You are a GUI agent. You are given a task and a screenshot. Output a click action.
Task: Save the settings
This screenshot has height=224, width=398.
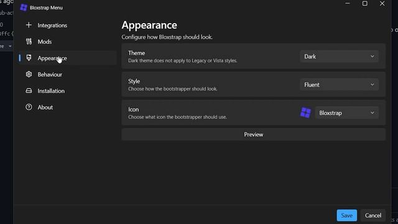pos(347,215)
